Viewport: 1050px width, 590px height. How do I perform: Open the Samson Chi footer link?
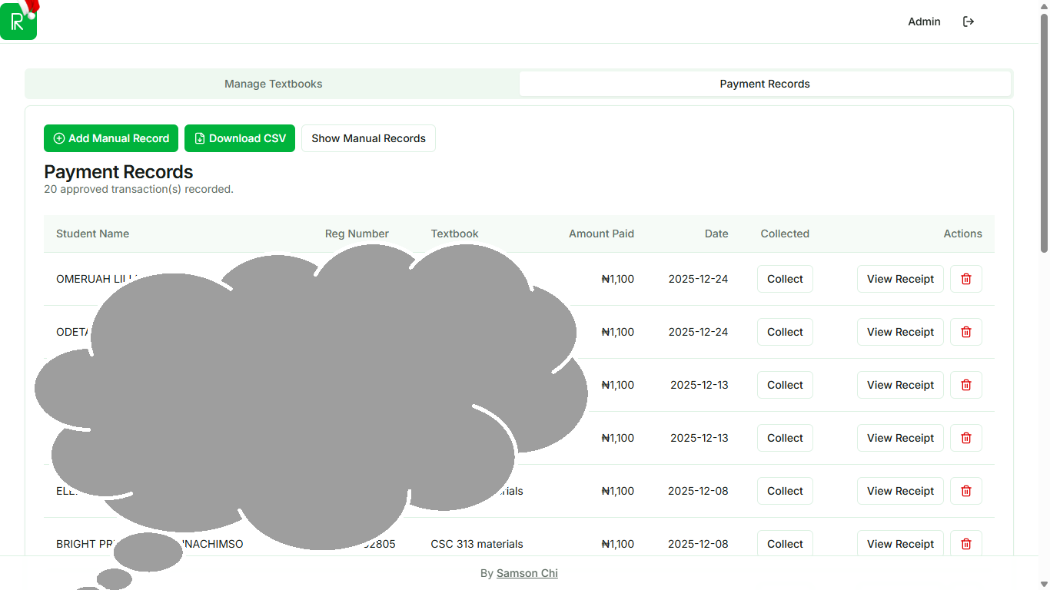[527, 573]
